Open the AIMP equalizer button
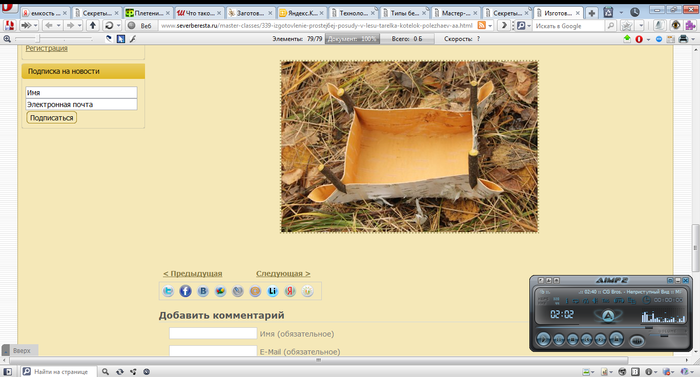The height and width of the screenshot is (377, 700). point(637,341)
